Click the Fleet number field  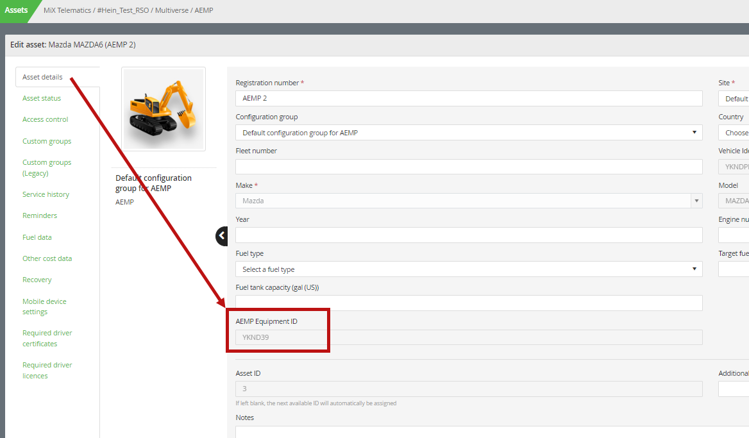tap(469, 167)
